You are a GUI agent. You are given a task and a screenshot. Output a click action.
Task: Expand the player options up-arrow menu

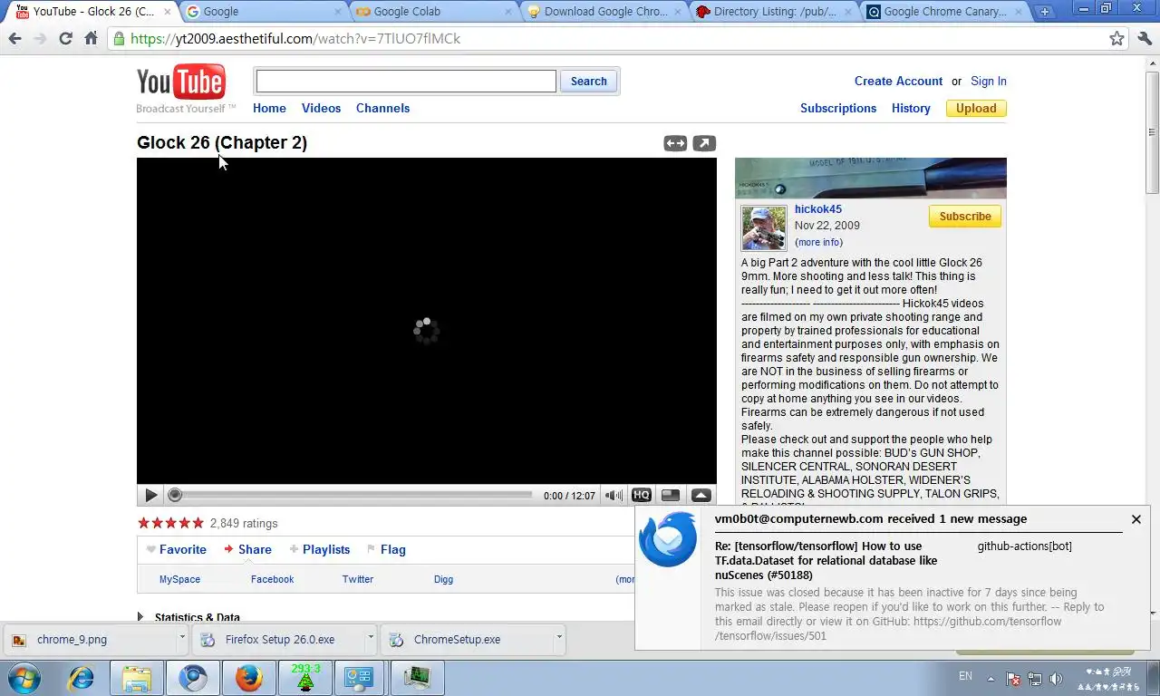coord(701,495)
